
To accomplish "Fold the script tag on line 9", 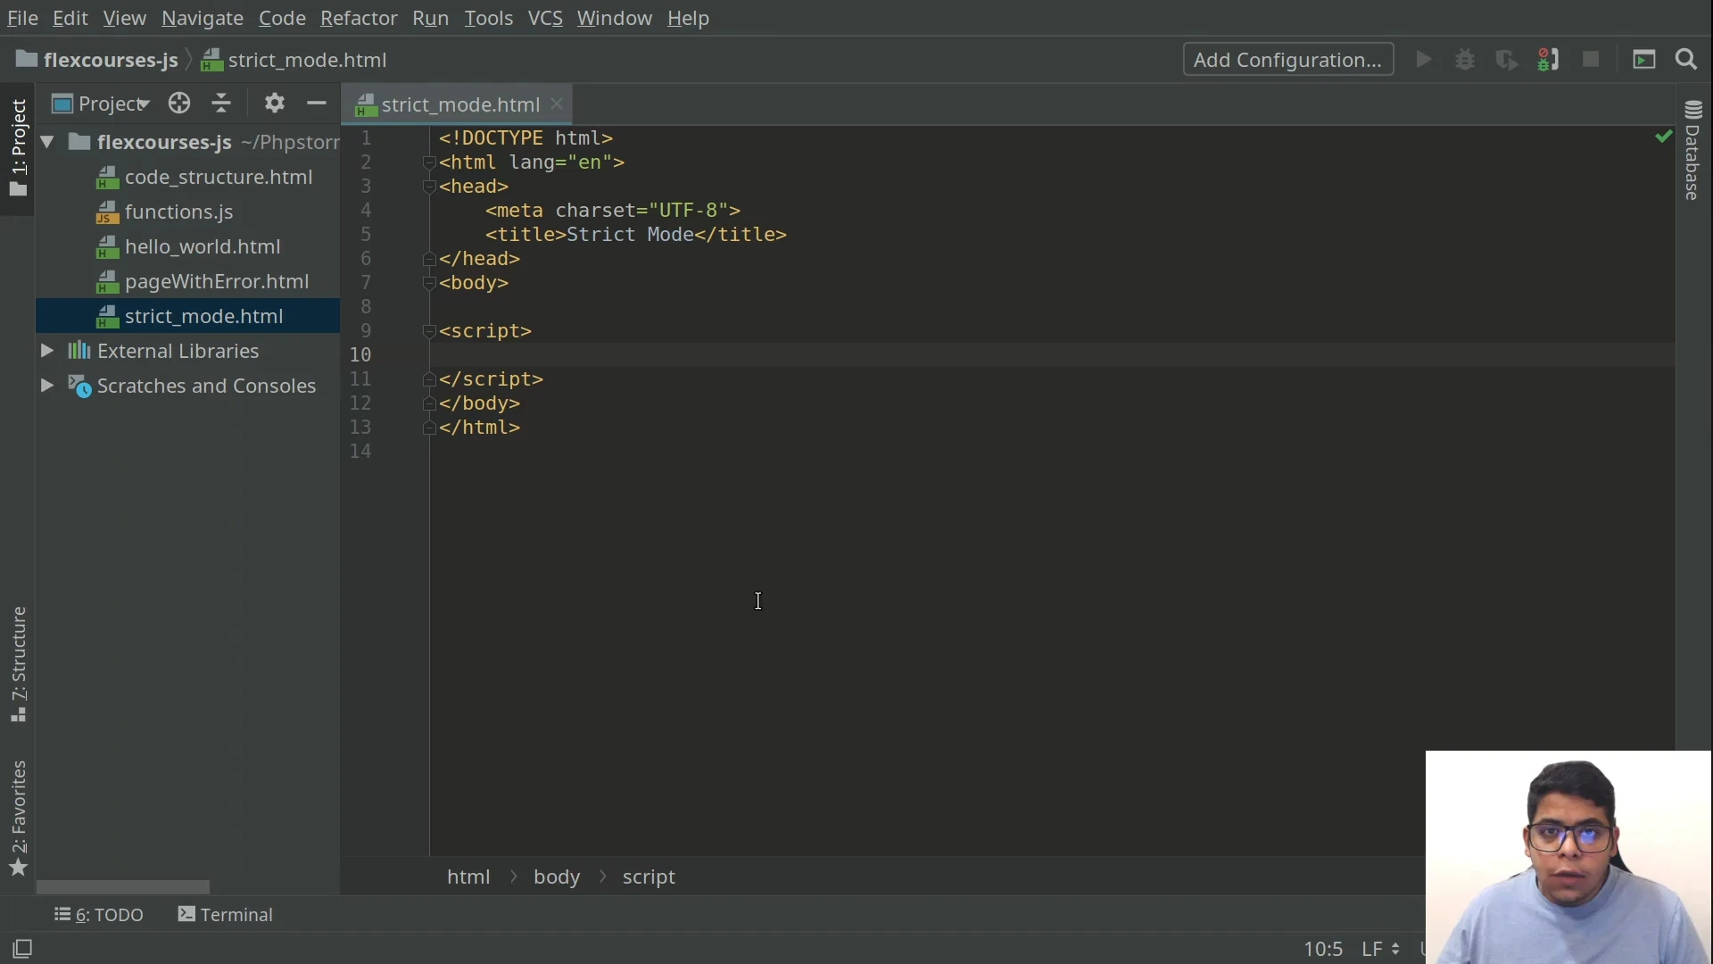I will click(x=429, y=331).
